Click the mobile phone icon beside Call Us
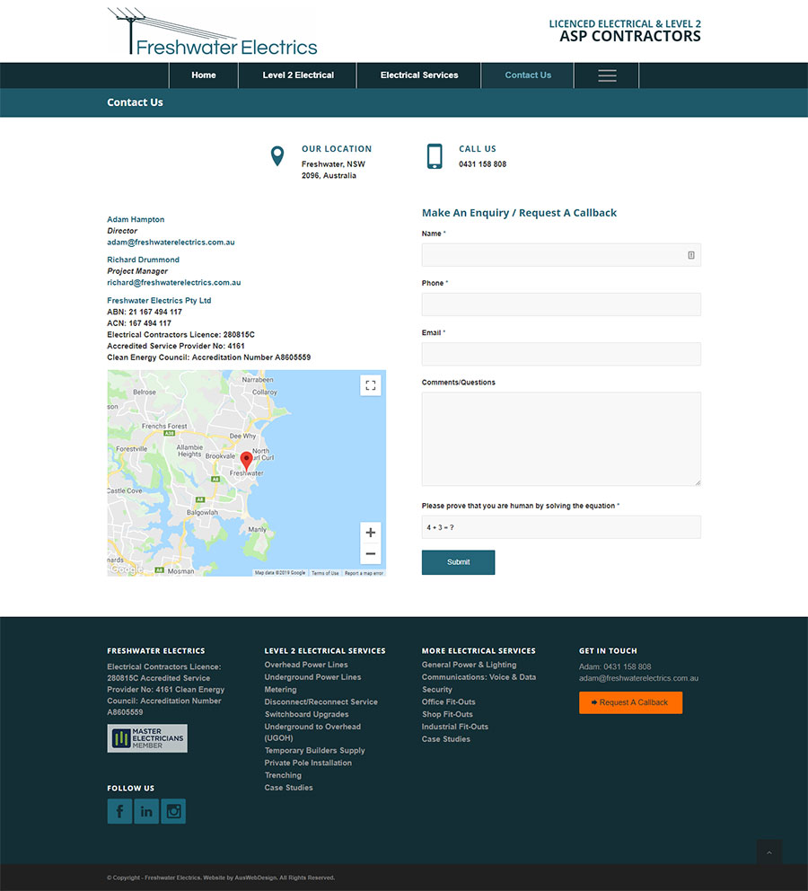The image size is (808, 891). pos(435,156)
